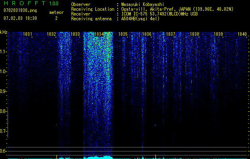Viewport: 250px width, 159px height.
Task: Click the Receiving Location label
Action: click(x=93, y=9)
